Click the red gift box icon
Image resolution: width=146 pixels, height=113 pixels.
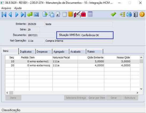[83, 14]
